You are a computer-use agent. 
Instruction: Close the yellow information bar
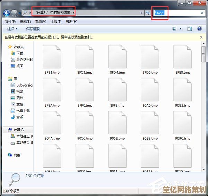tap(201, 37)
